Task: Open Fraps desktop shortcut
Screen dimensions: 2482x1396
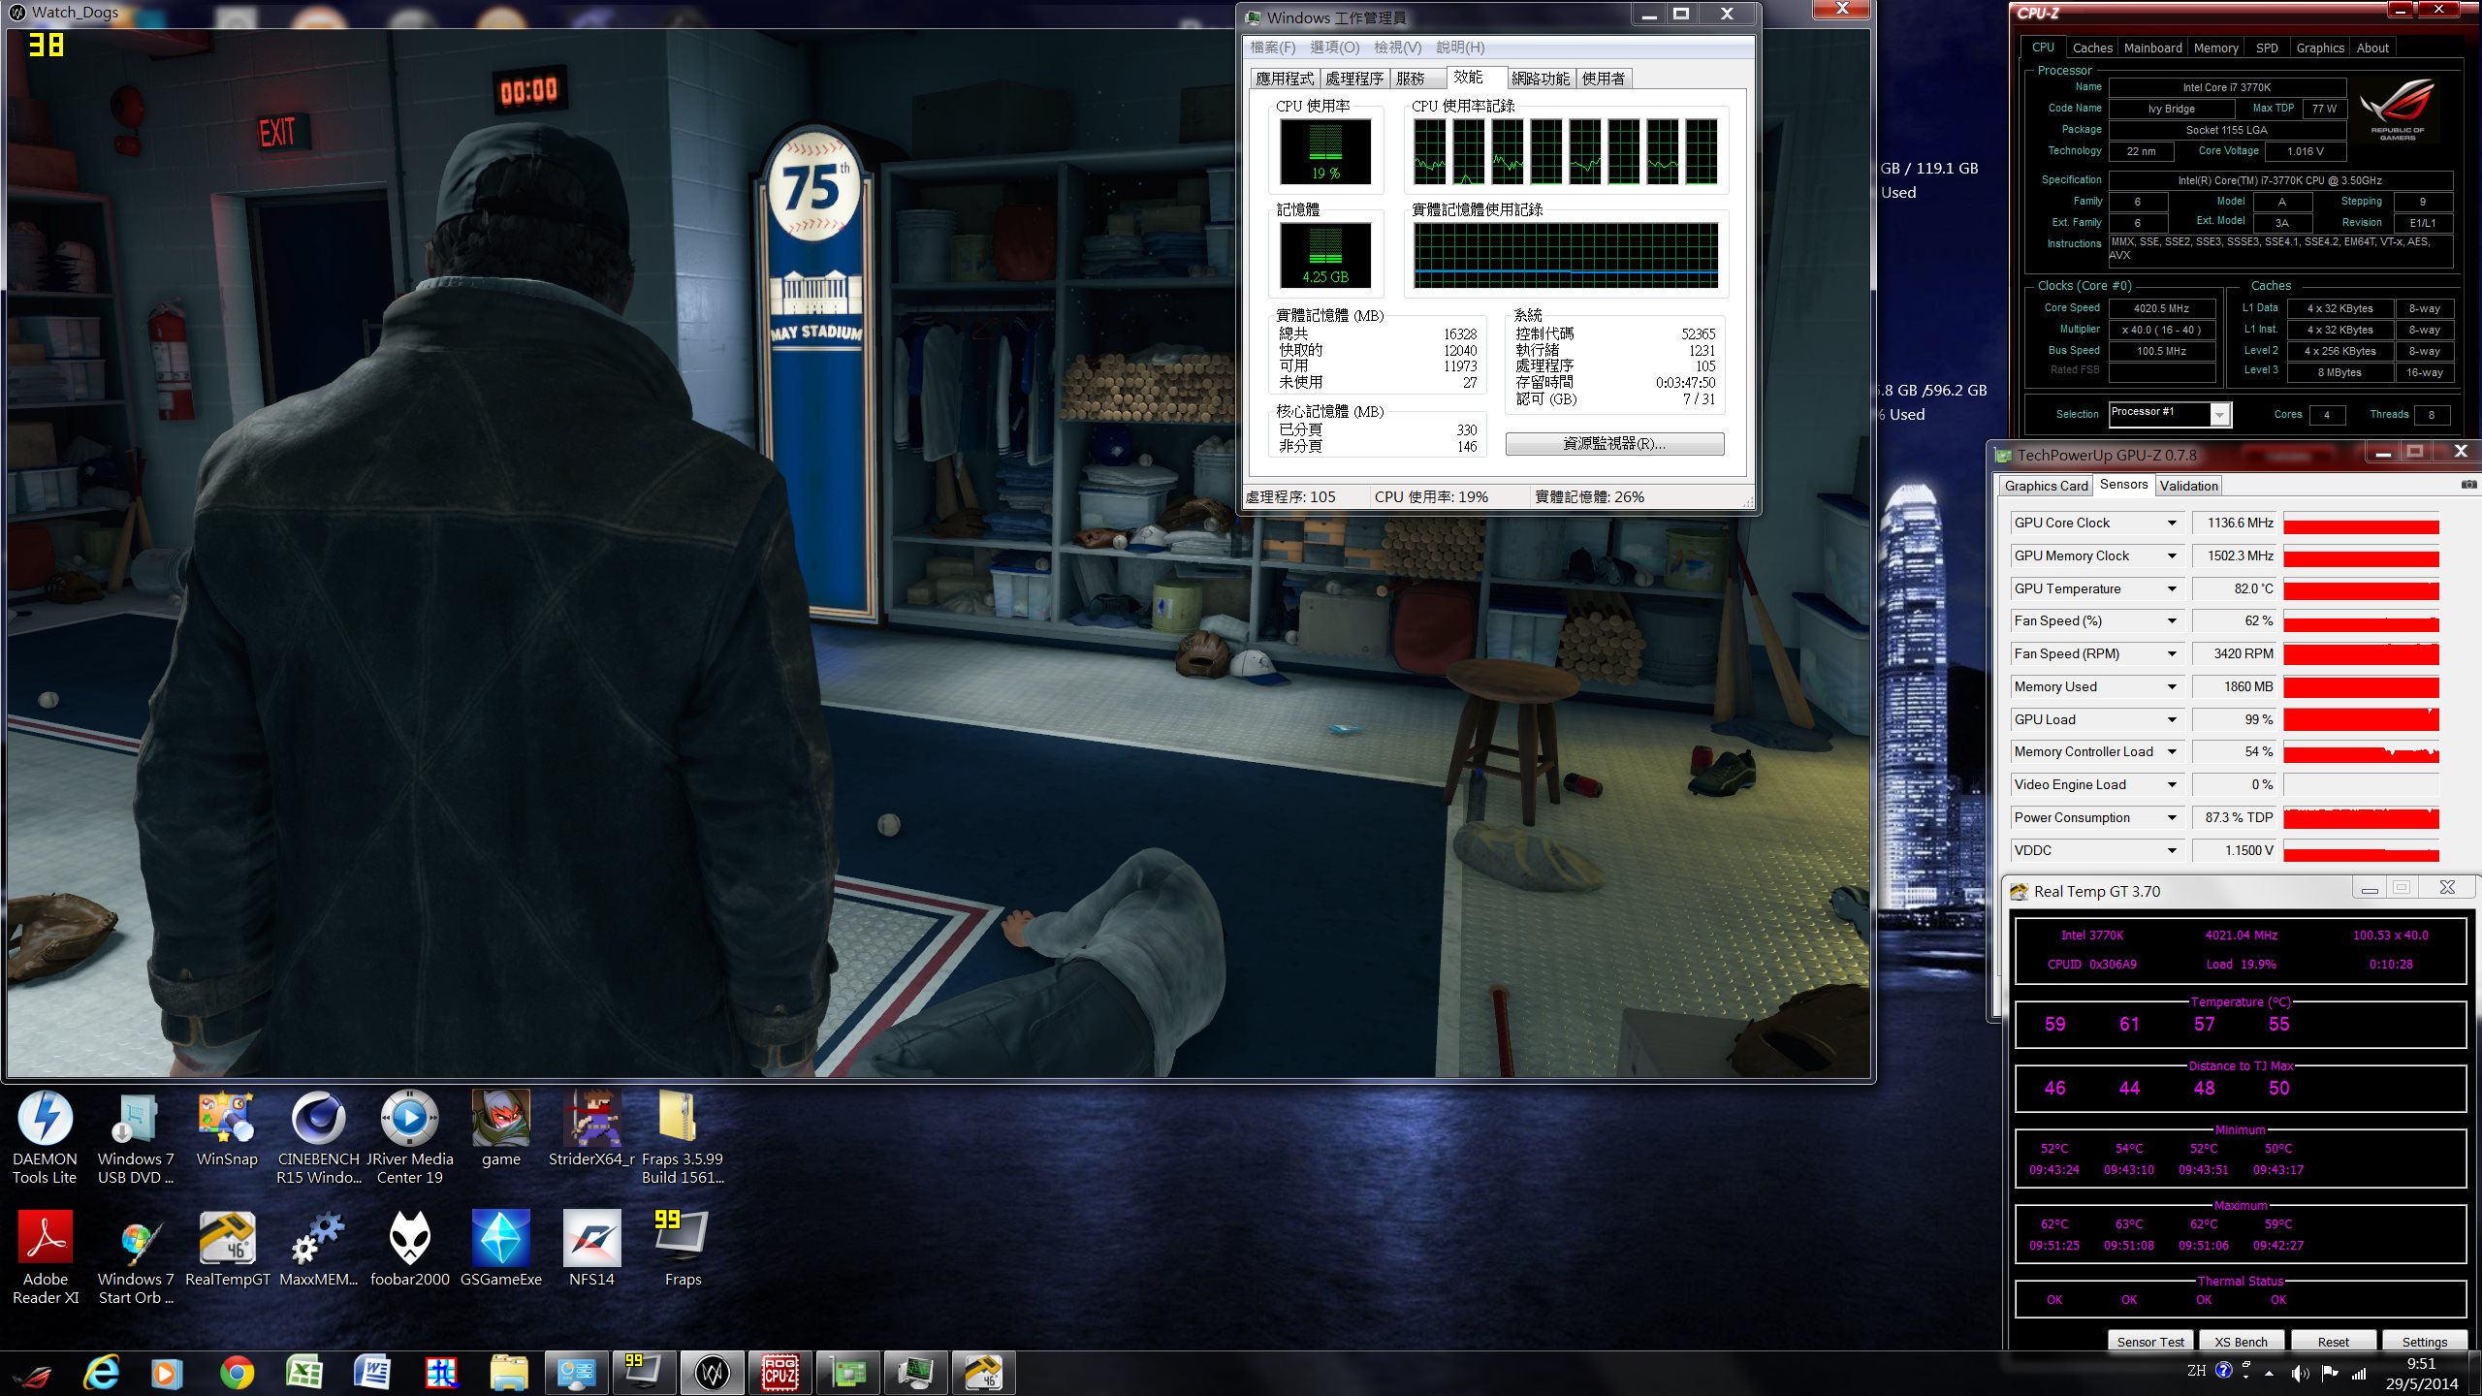Action: point(683,1250)
